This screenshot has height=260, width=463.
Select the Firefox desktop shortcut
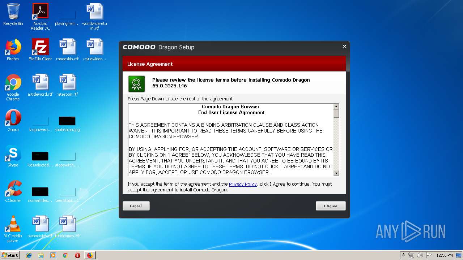[x=13, y=50]
